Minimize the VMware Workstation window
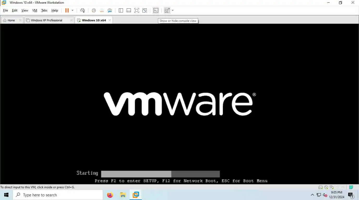The image size is (359, 200). (328, 3)
